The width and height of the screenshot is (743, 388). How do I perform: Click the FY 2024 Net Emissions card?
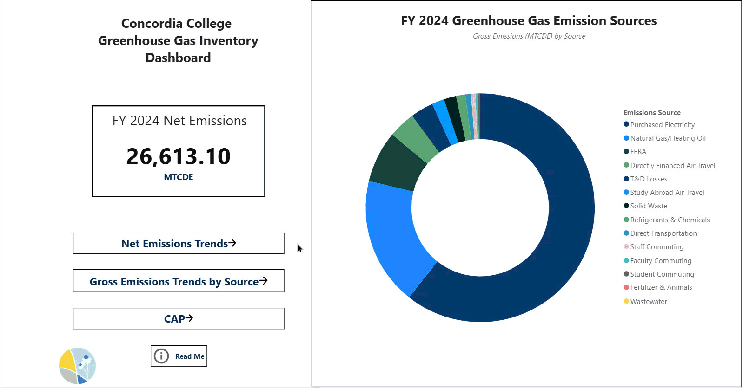(x=179, y=151)
